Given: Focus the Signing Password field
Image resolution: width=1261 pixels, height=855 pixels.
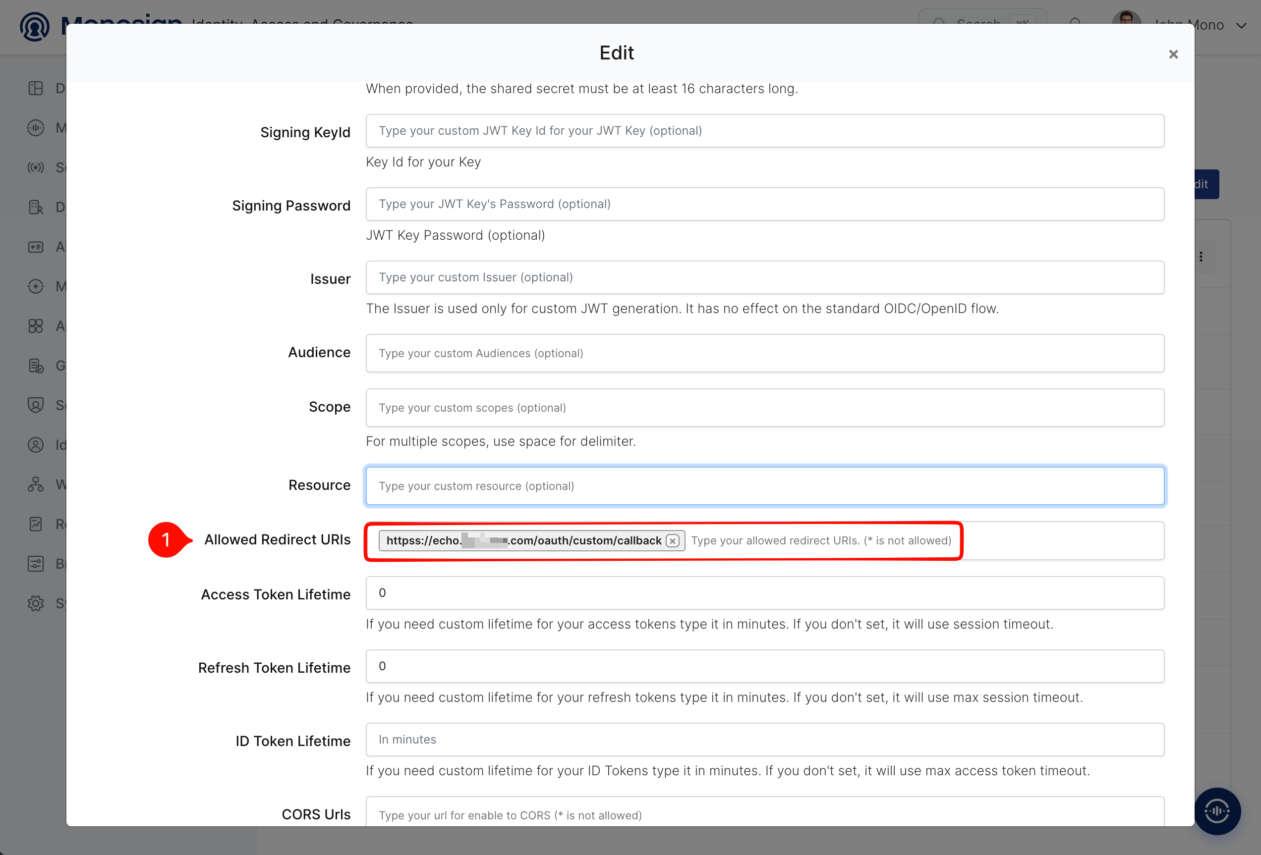Looking at the screenshot, I should pos(764,204).
